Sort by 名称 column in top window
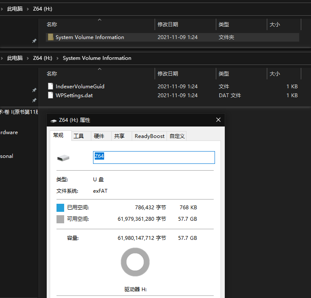The height and width of the screenshot is (298, 311). tap(52, 25)
